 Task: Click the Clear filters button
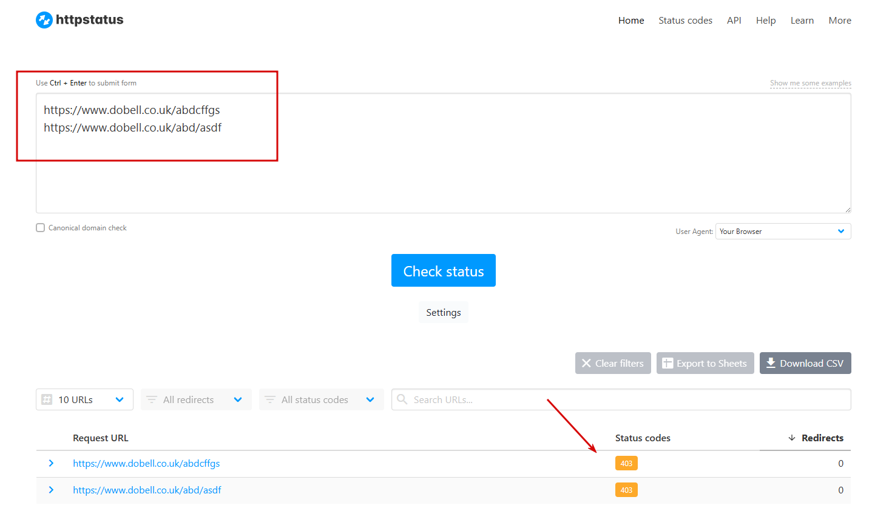click(613, 363)
